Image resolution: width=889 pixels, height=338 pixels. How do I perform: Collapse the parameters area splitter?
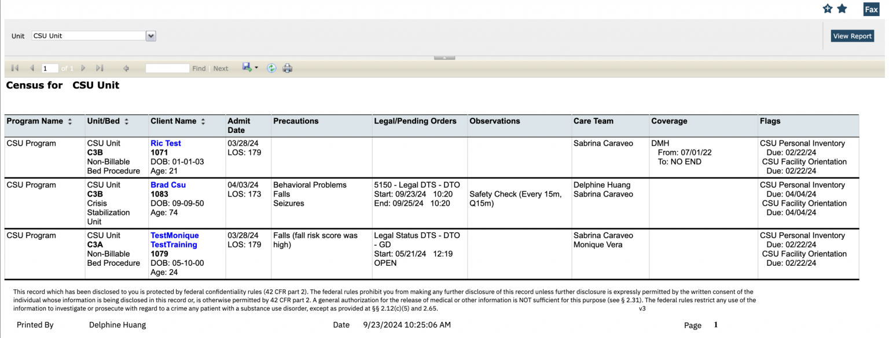[x=444, y=58]
